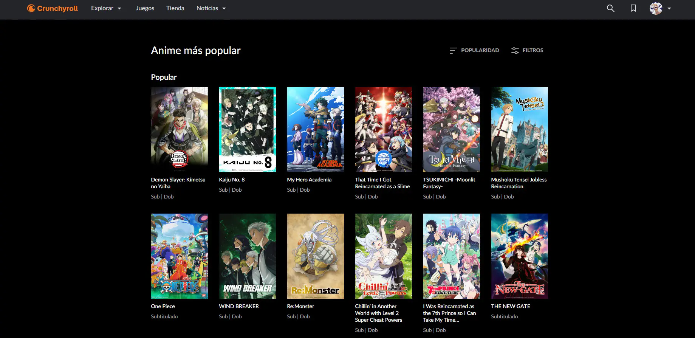Click Sub | Dob under Demon Slayer
This screenshot has height=338, width=695.
(x=162, y=197)
